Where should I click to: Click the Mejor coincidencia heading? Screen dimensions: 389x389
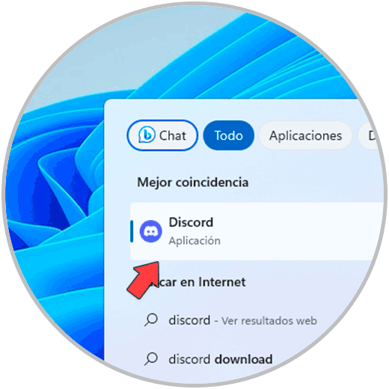193,183
